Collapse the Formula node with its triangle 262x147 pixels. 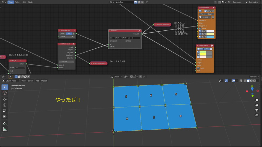(110, 31)
